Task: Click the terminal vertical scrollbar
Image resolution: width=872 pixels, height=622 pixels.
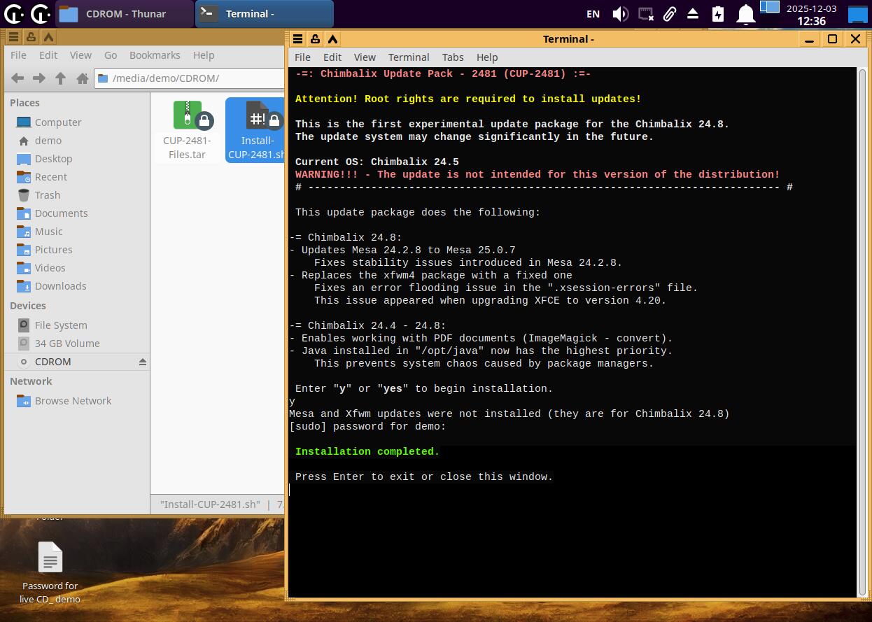Action: click(862, 332)
